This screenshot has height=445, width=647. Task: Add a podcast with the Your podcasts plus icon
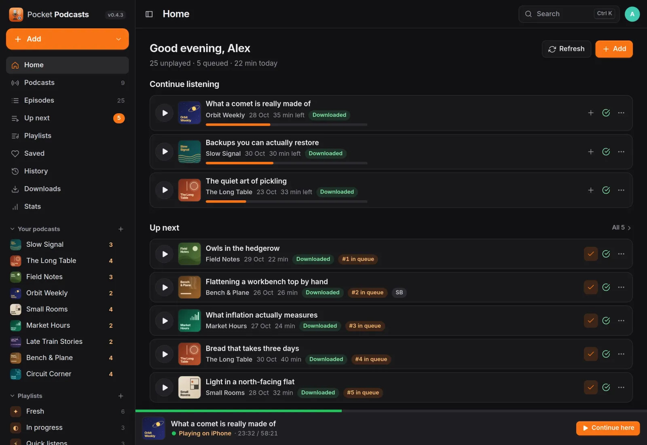point(121,229)
